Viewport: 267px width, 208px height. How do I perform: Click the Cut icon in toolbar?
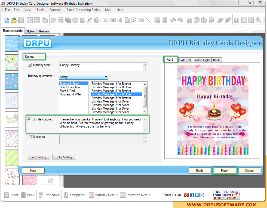coord(189,20)
